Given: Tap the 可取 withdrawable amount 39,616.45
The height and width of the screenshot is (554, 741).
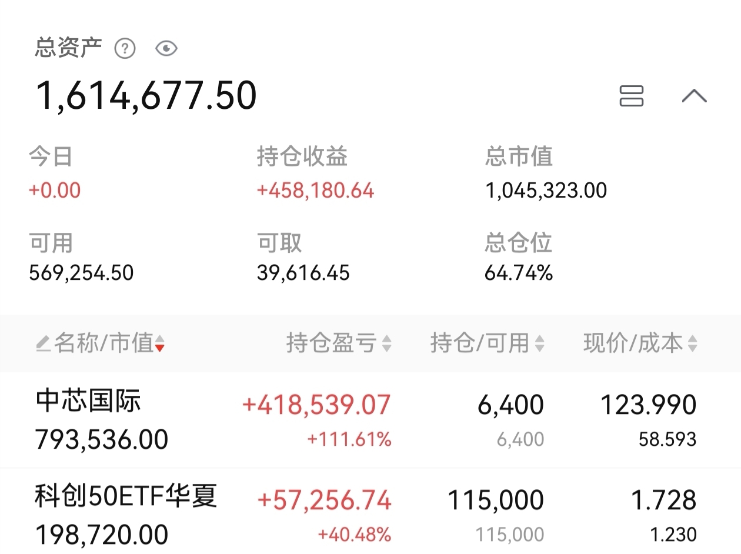Looking at the screenshot, I should pyautogui.click(x=303, y=273).
